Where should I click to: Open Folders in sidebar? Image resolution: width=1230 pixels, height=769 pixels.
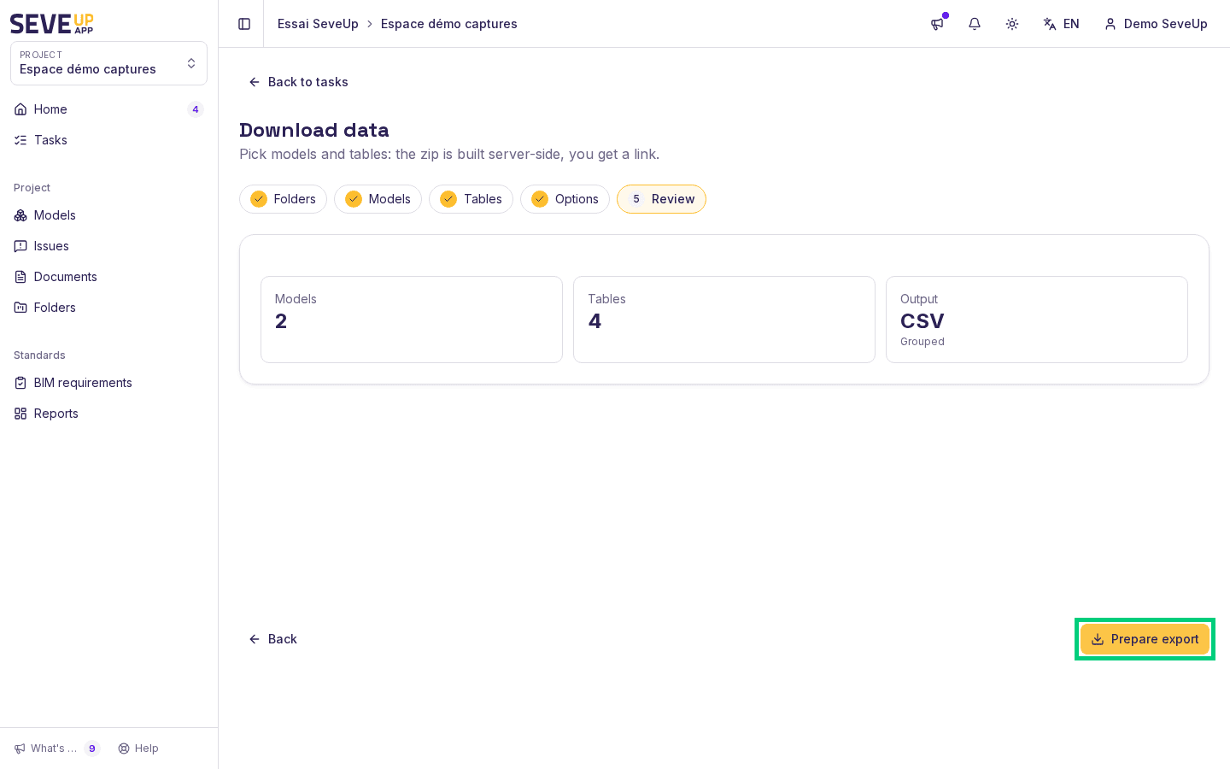tap(108, 308)
